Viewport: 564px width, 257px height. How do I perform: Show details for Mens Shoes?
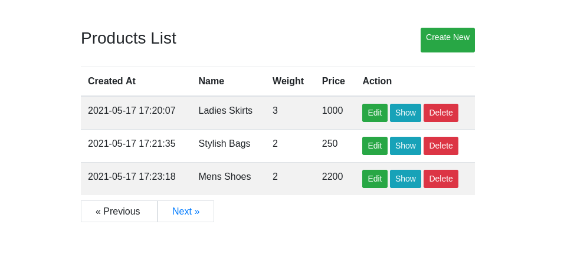coord(405,179)
